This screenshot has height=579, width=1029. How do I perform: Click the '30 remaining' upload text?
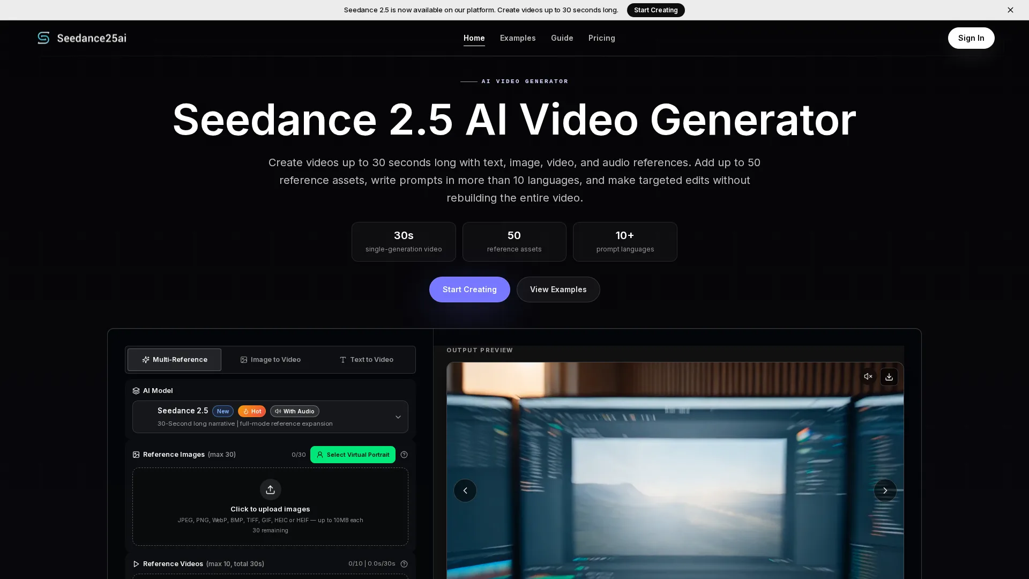pyautogui.click(x=271, y=531)
